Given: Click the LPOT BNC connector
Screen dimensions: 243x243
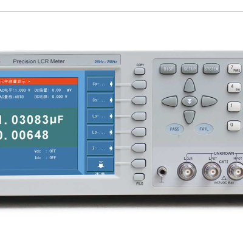Looking at the screenshot, I should 212,171.
